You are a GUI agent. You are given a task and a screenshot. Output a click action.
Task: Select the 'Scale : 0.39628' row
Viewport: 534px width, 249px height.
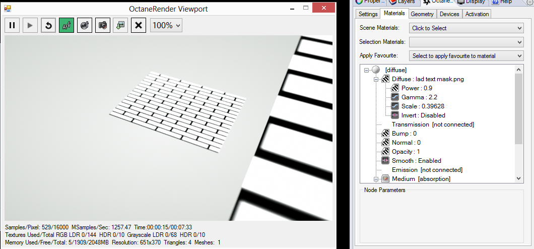423,106
